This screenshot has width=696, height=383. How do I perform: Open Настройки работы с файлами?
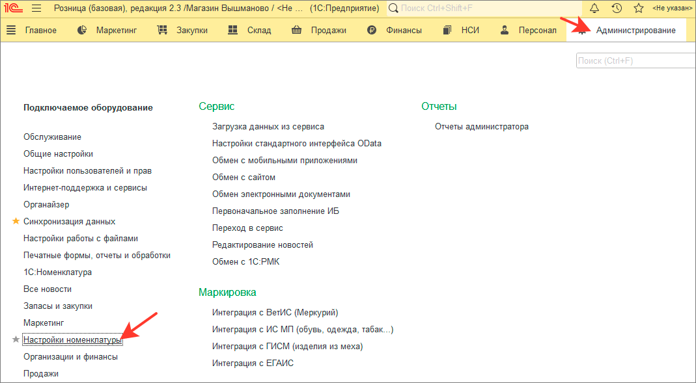pos(81,238)
